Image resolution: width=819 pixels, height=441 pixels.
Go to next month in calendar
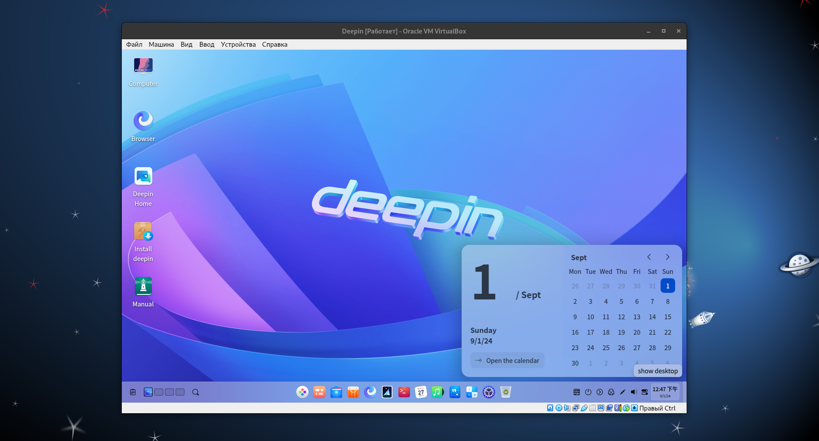tap(668, 257)
